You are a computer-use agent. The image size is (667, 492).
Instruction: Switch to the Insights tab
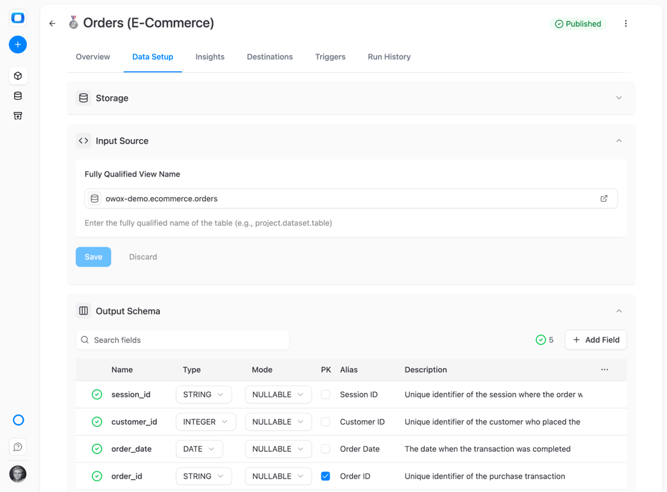[210, 57]
